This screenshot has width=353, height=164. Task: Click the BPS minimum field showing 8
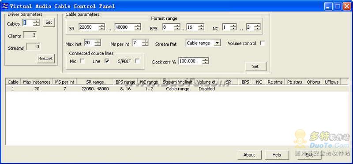click(x=168, y=27)
